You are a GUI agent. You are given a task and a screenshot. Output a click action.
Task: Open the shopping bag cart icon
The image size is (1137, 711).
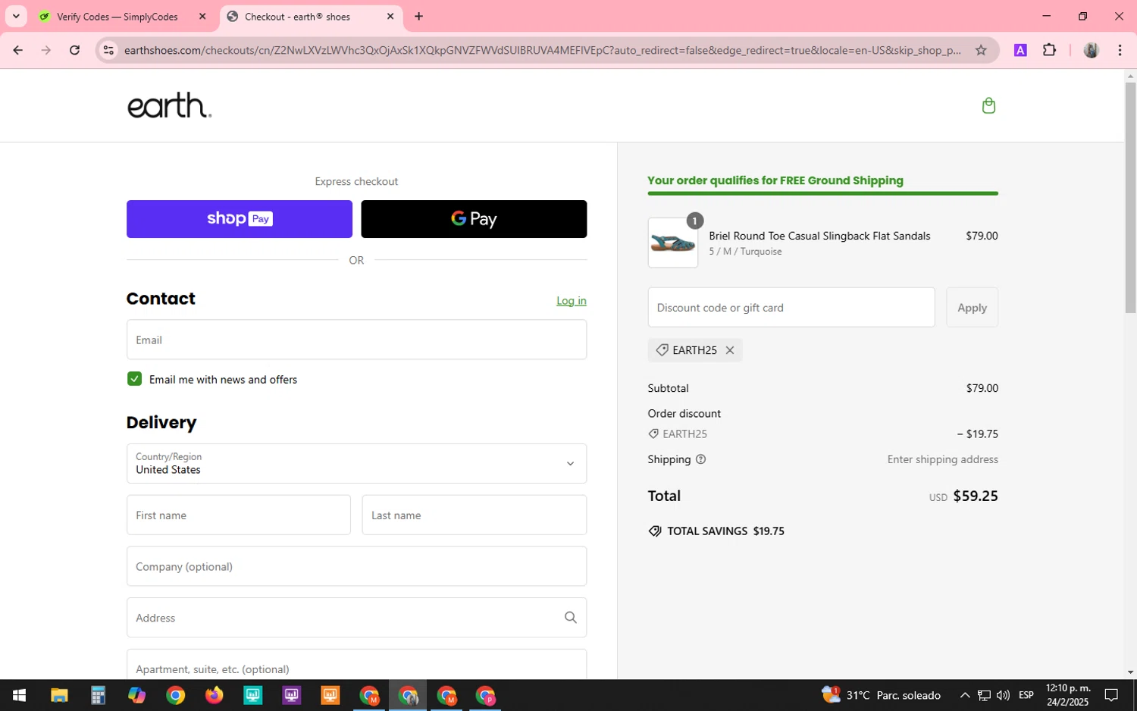[988, 105]
